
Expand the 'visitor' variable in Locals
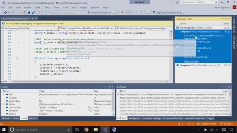click(x=4, y=104)
